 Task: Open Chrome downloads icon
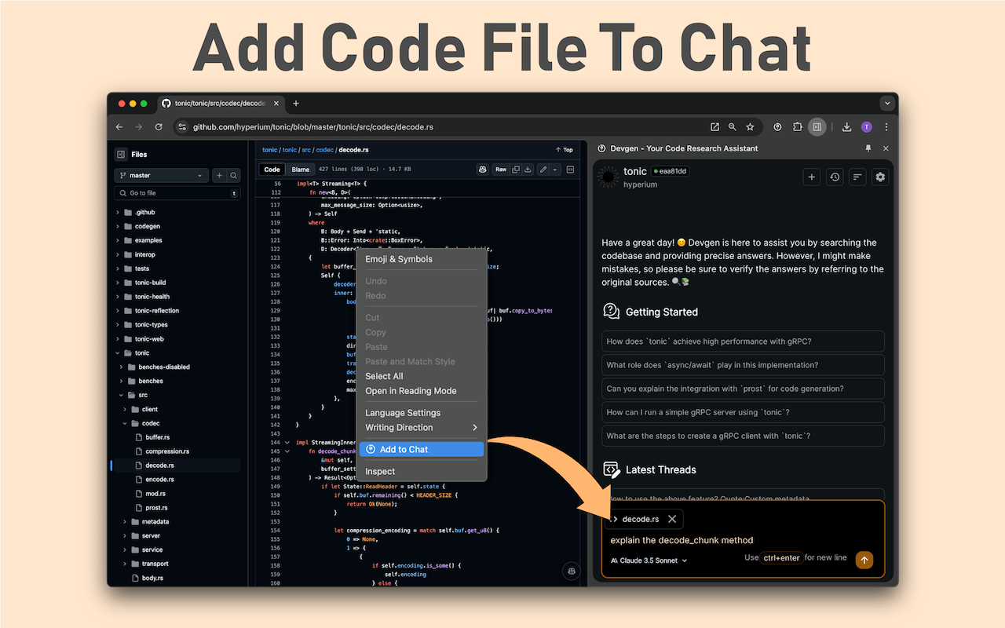[846, 127]
